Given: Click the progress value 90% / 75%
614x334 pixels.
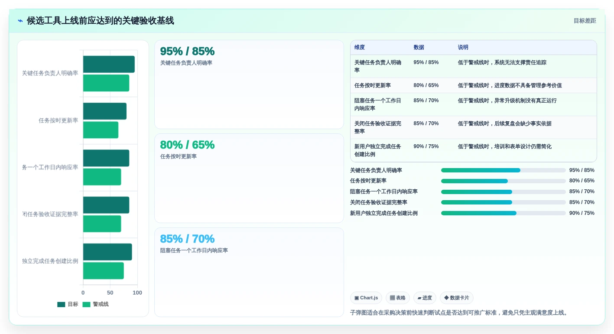Looking at the screenshot, I should coord(582,213).
